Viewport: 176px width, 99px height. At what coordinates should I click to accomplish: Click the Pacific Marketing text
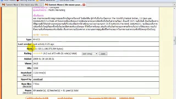tap(57, 10)
